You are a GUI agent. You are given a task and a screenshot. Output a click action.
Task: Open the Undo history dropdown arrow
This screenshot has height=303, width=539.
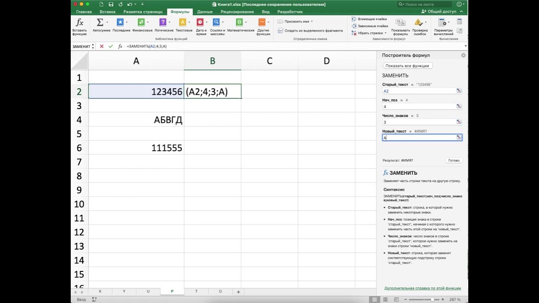[x=136, y=4]
